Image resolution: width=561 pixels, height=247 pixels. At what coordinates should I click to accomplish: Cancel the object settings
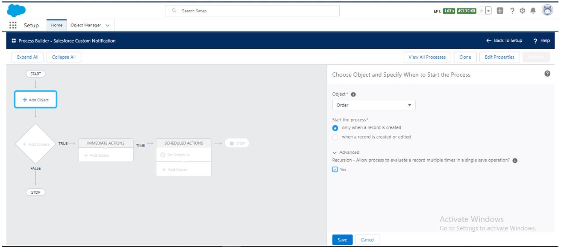pyautogui.click(x=367, y=240)
